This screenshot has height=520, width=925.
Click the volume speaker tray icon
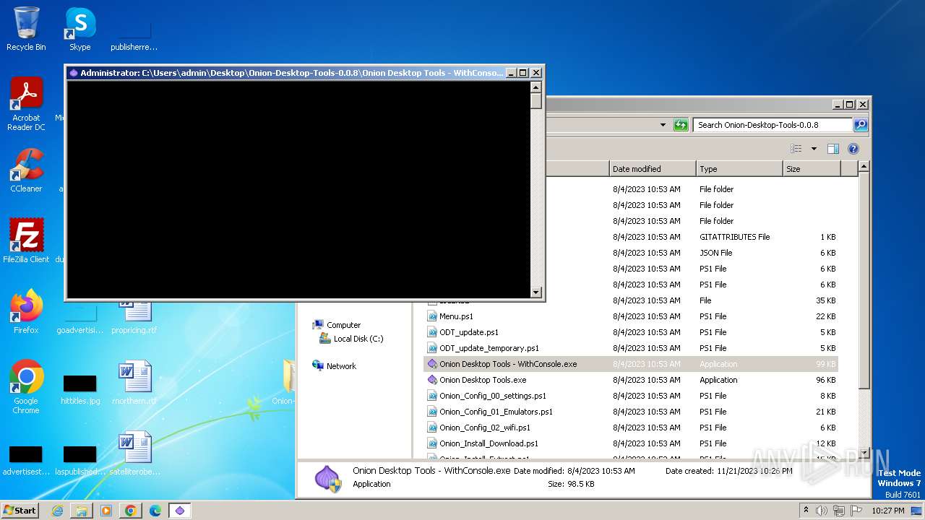pos(822,511)
